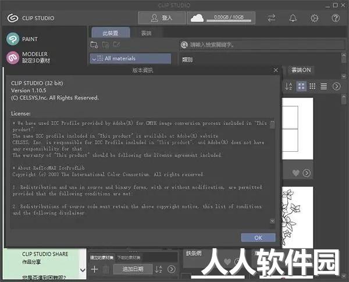Toggle the 雲端ON filter button
The image size is (349, 282).
point(301,70)
